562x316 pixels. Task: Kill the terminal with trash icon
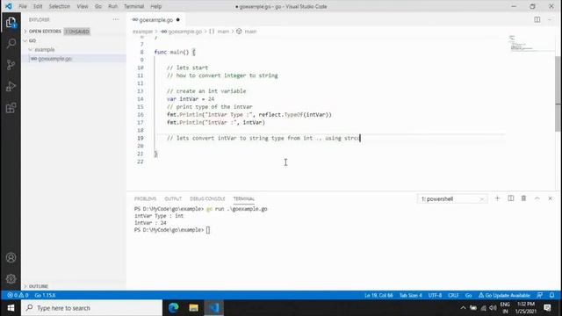point(523,198)
